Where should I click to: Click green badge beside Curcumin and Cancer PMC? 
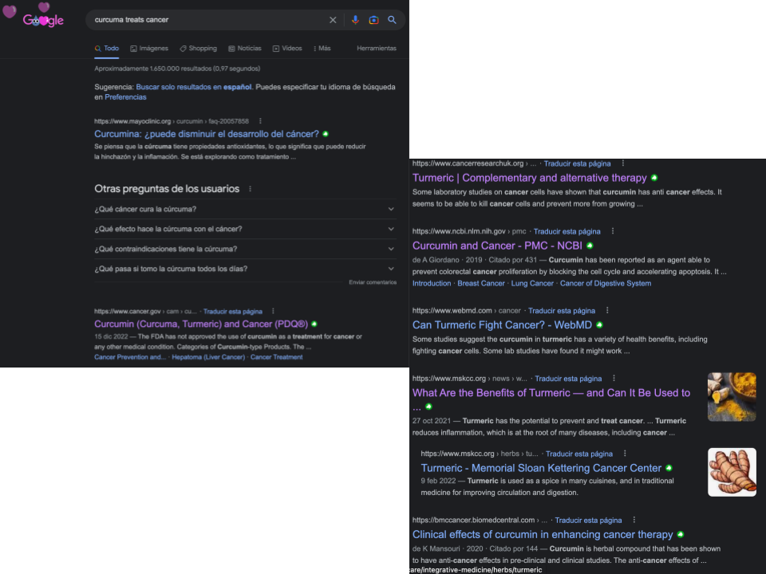[x=590, y=246]
